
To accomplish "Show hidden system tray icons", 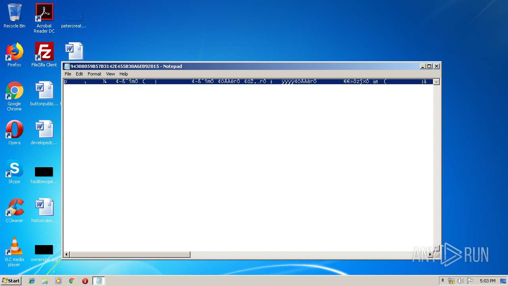I will coord(443,281).
